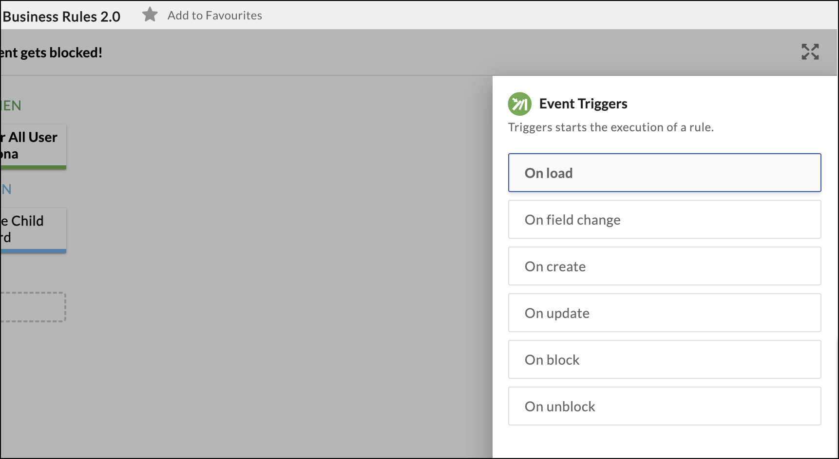Select the On load trigger

click(664, 173)
